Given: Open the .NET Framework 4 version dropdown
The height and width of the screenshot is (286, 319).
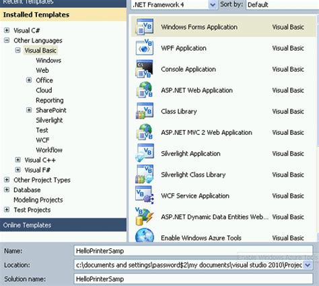Looking at the screenshot, I should 213,5.
